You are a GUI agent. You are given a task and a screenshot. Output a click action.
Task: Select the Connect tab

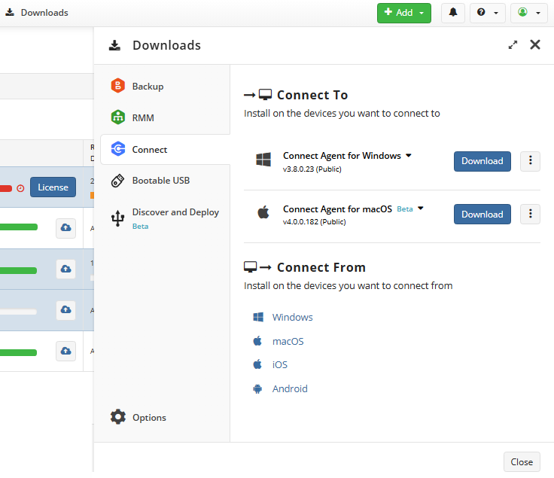pos(165,150)
